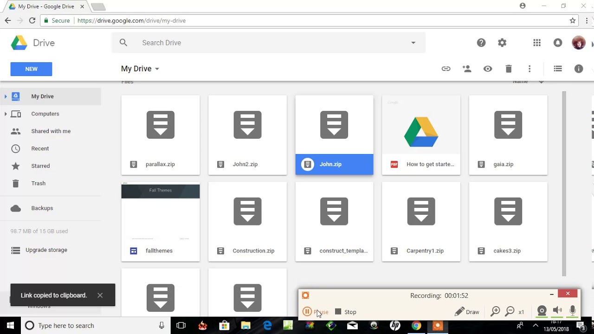Screen dimensions: 594x334
Task: Select the parallax.zip file
Action: (x=161, y=135)
